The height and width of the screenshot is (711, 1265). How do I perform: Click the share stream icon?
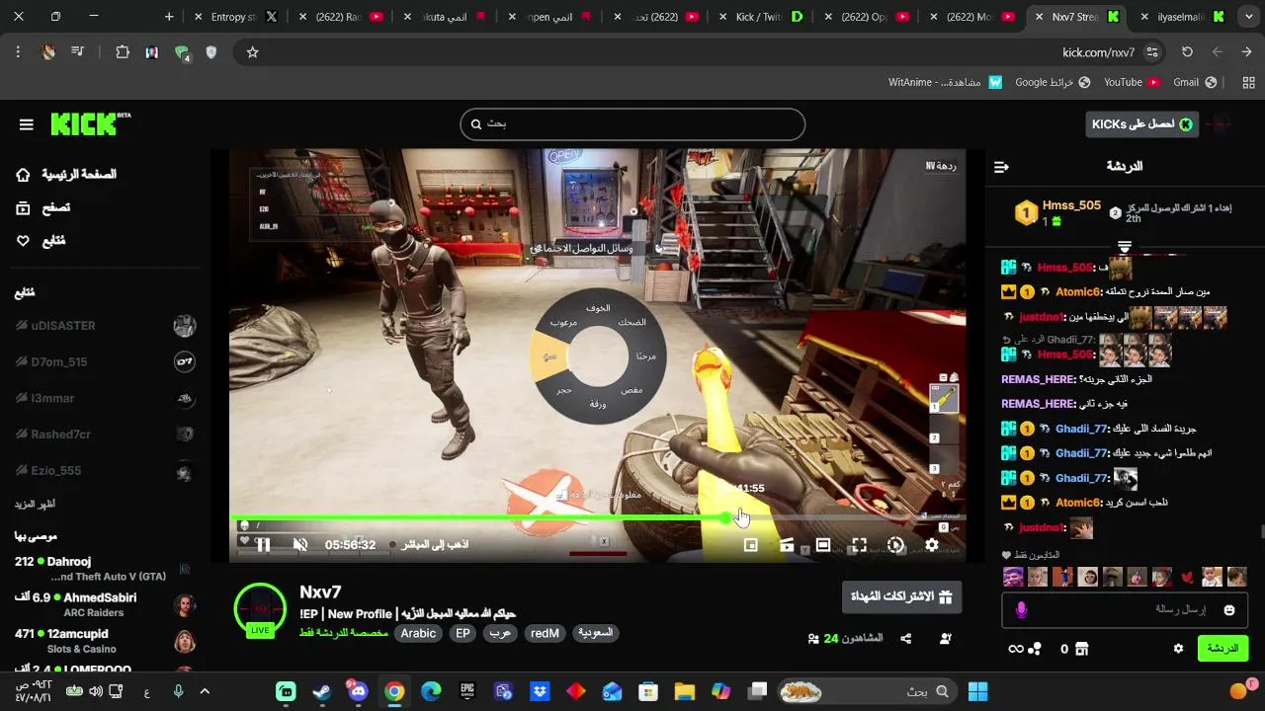(906, 639)
